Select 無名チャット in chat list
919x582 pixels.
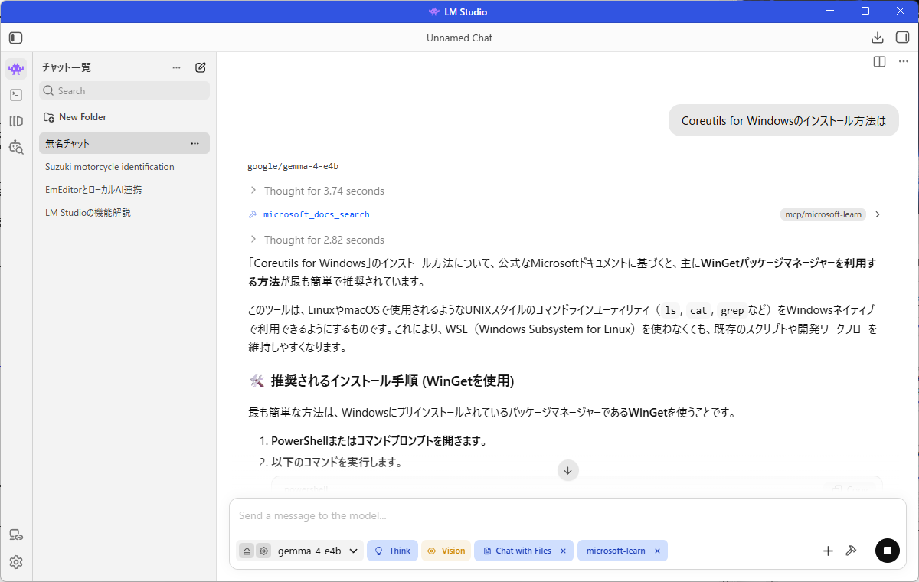pyautogui.click(x=124, y=143)
